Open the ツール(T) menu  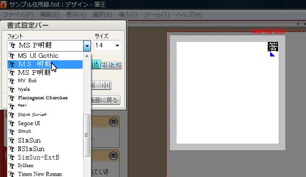click(156, 15)
